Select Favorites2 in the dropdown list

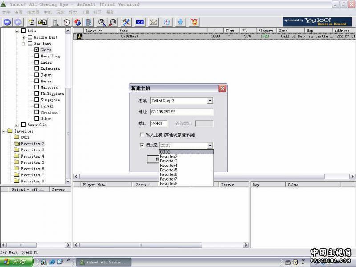(x=186, y=157)
